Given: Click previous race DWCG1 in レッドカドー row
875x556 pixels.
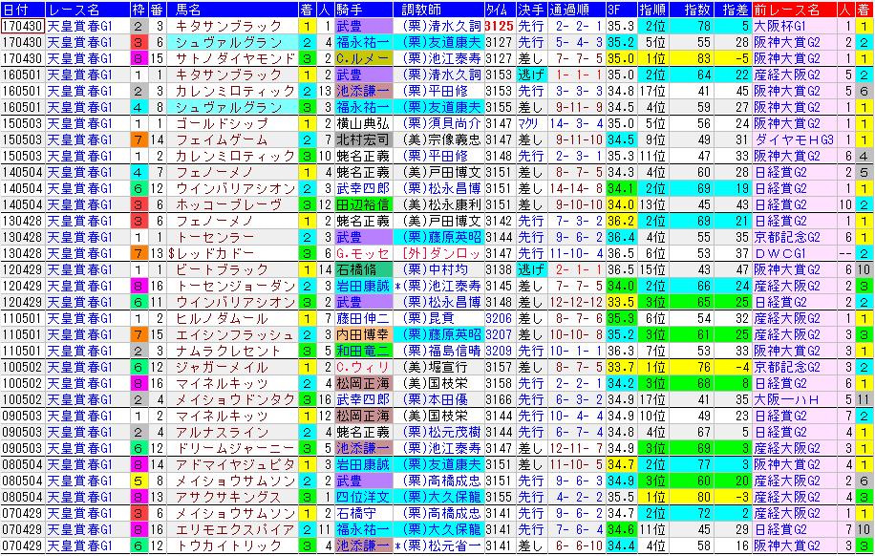Looking at the screenshot, I should pyautogui.click(x=780, y=253).
